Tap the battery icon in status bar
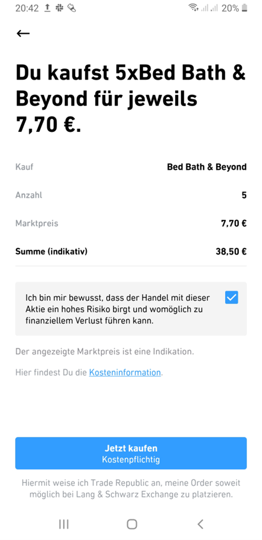This screenshot has height=540, width=262. [244, 8]
